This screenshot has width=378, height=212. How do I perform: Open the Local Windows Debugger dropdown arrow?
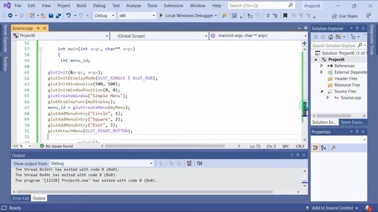[216, 16]
